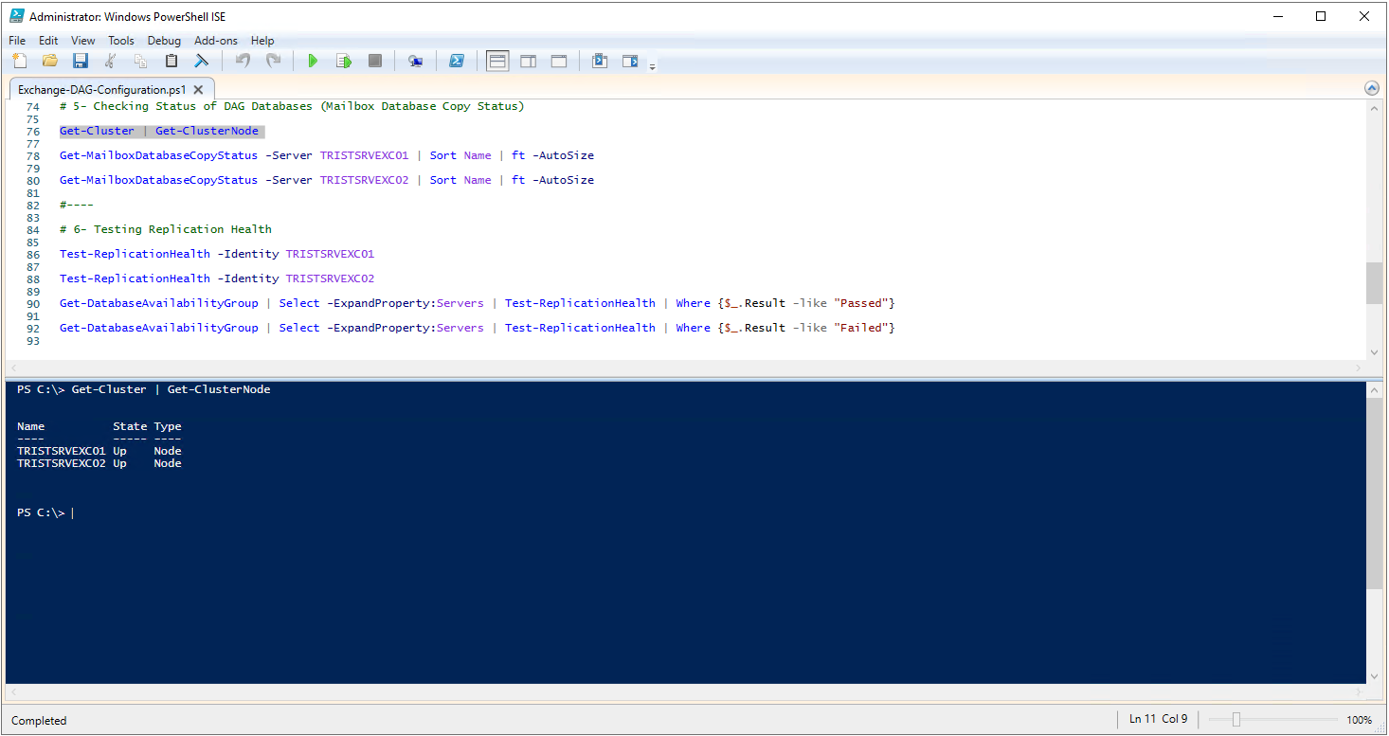The height and width of the screenshot is (736, 1389).
Task: Click script pane scroll up arrow
Action: [1374, 109]
